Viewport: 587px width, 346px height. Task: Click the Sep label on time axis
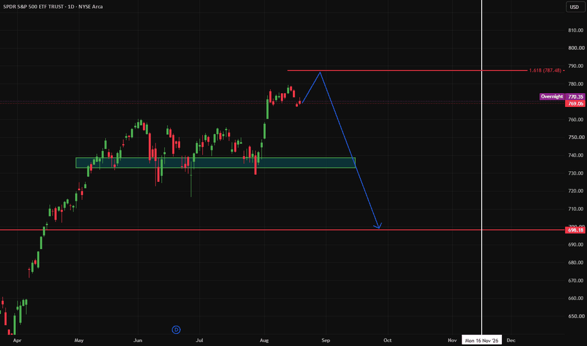pos(326,340)
